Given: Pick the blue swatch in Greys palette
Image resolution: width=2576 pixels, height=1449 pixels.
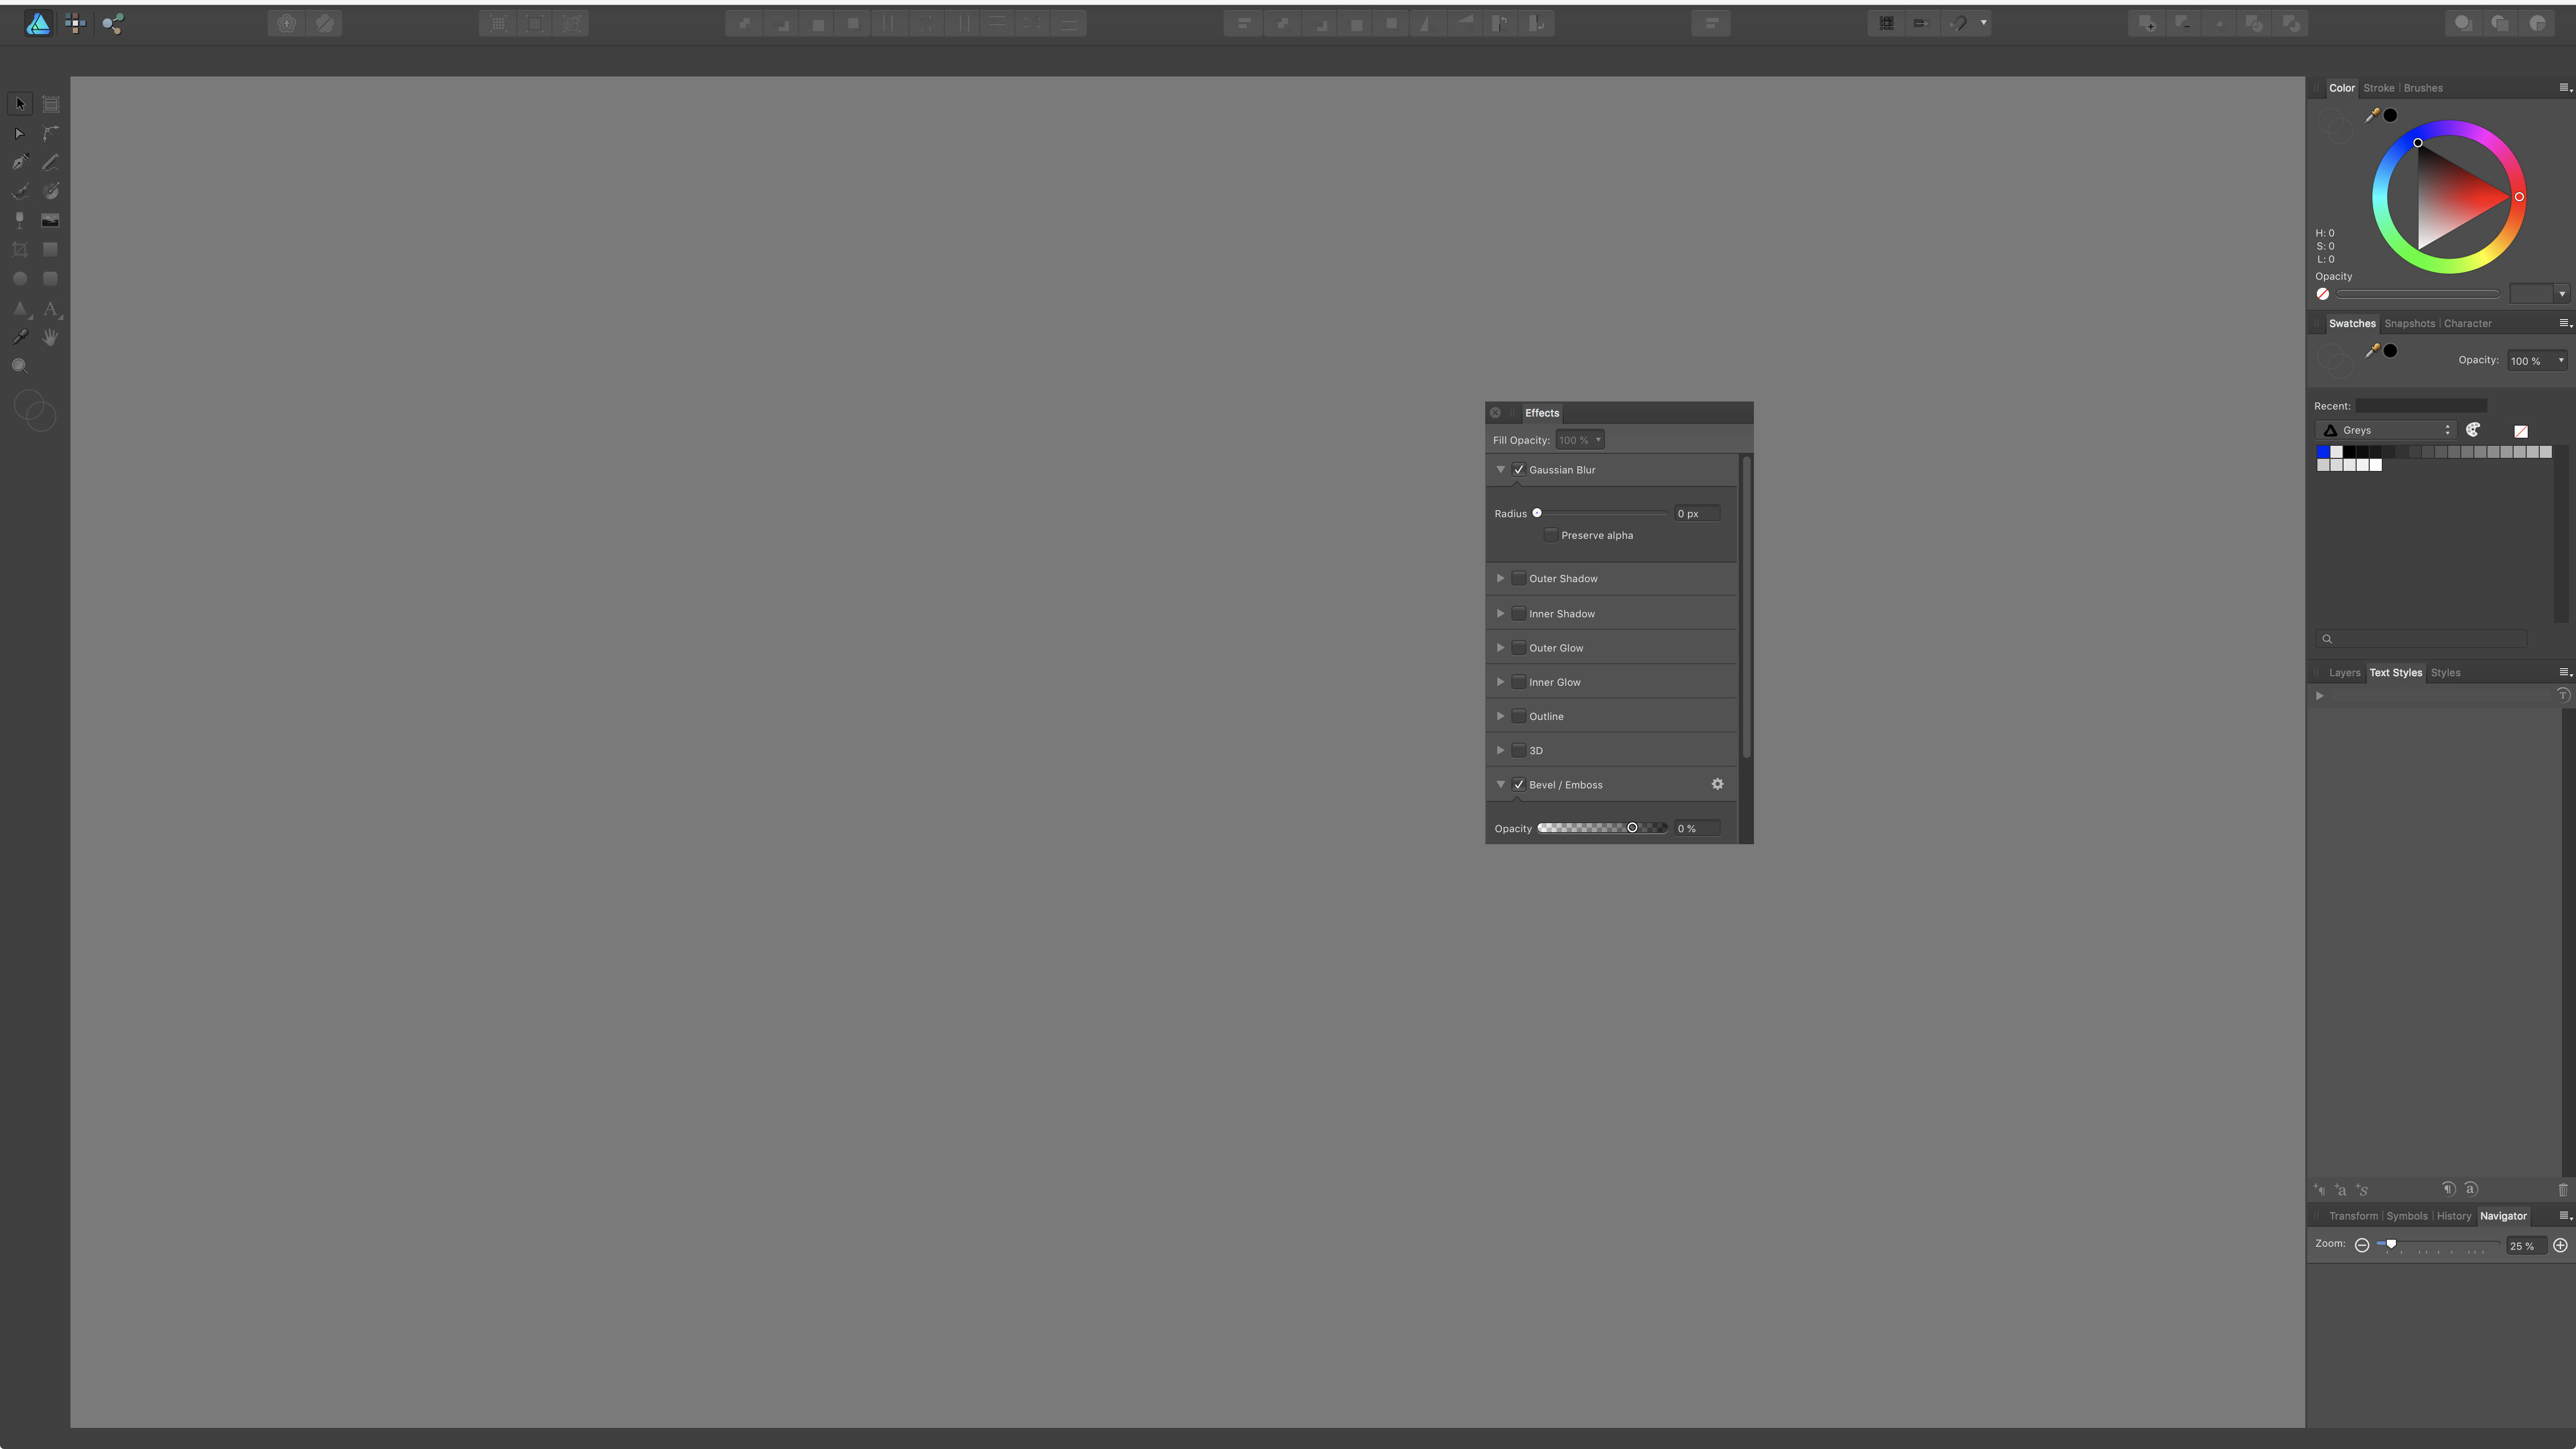Looking at the screenshot, I should point(2323,452).
